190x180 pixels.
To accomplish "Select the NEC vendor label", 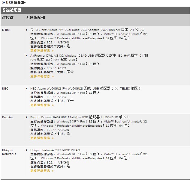I will 5,89.
